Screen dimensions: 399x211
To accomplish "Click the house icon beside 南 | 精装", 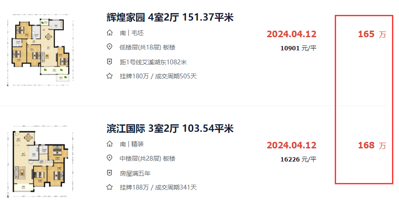I will tap(109, 144).
